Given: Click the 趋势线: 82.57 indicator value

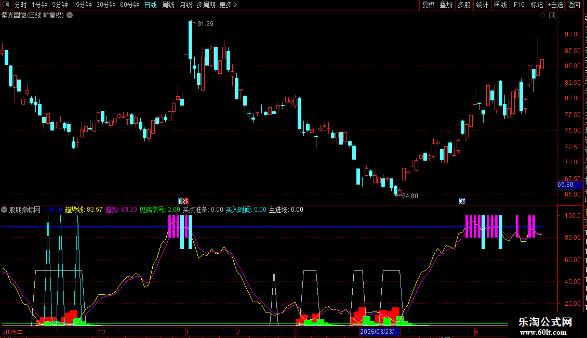Looking at the screenshot, I should (84, 210).
